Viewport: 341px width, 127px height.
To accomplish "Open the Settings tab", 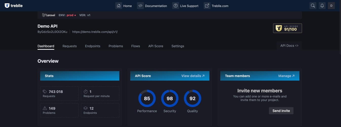I will 178,46.
